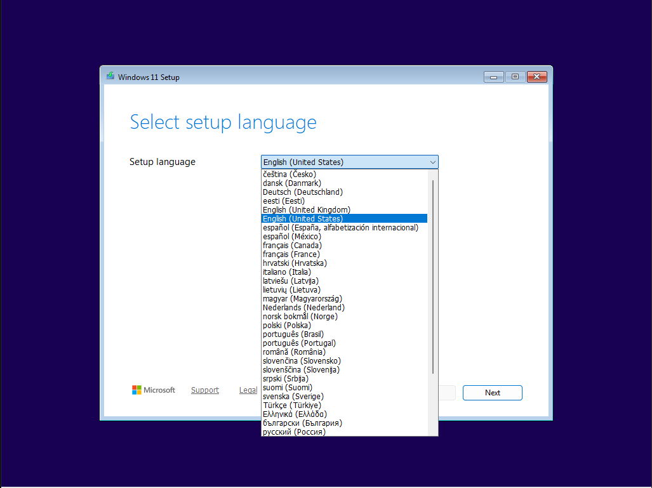Collapse the Setup language dropdown arrow
The width and height of the screenshot is (652, 488).
(x=432, y=162)
